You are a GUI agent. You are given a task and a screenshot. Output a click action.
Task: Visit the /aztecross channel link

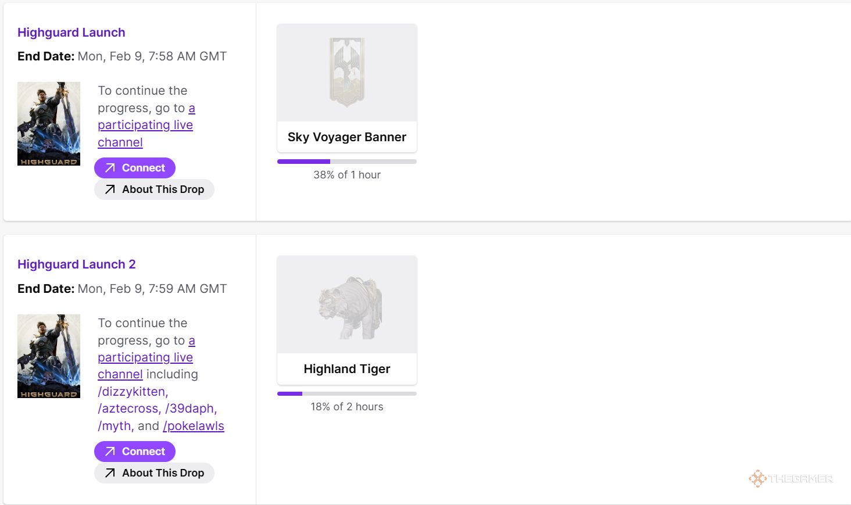click(128, 409)
